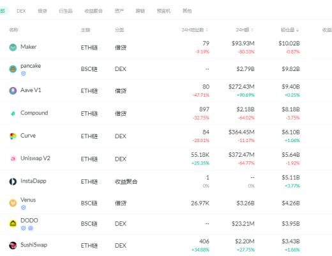
Task: Click SushiSwap's $3.43B locked value
Action: coord(290,241)
